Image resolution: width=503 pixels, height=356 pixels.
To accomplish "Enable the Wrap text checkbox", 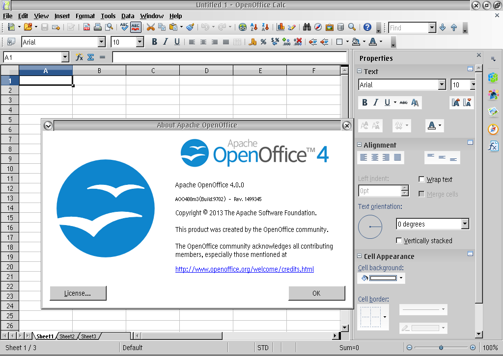I will tap(421, 179).
